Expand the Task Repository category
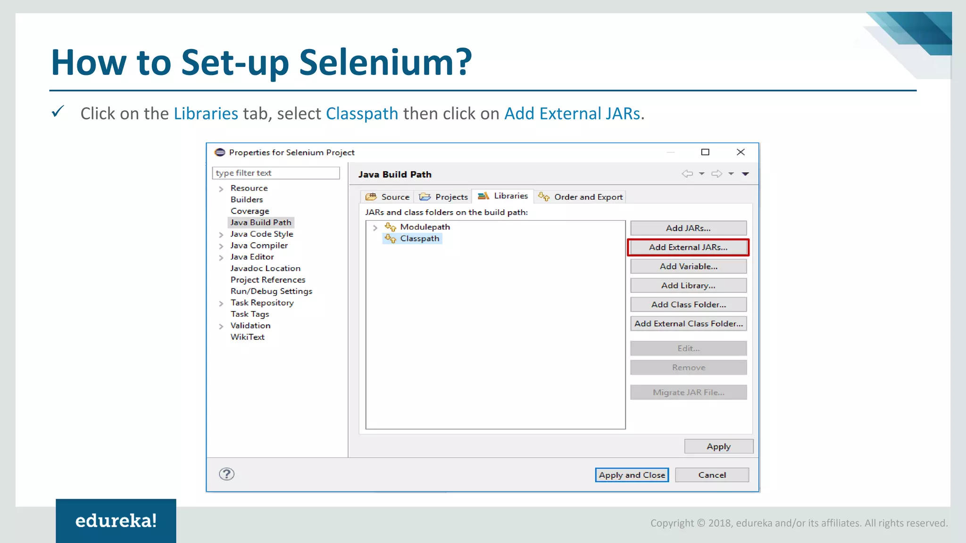The width and height of the screenshot is (966, 543). tap(221, 304)
